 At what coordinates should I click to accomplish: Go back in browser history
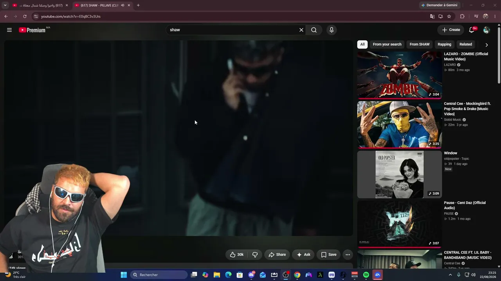click(x=6, y=16)
